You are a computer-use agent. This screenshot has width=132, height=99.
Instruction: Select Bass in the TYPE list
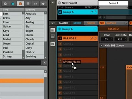(x=12, y=14)
